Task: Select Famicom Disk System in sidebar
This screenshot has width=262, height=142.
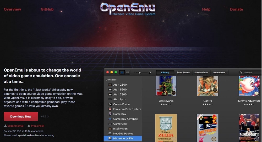Action: click(x=123, y=109)
